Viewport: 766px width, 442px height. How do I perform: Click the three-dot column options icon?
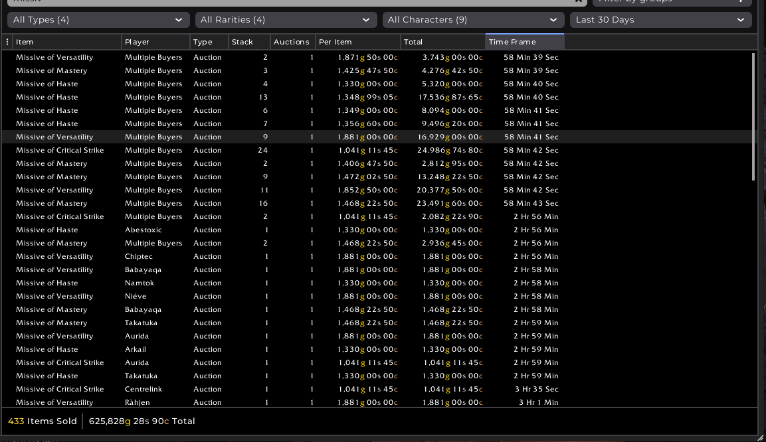point(7,42)
